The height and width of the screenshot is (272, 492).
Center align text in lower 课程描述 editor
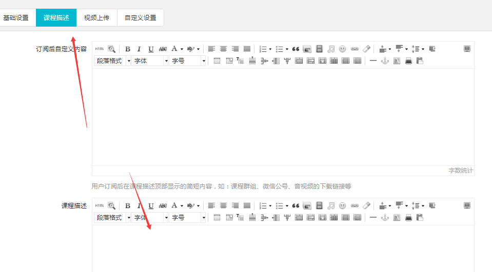coord(223,205)
